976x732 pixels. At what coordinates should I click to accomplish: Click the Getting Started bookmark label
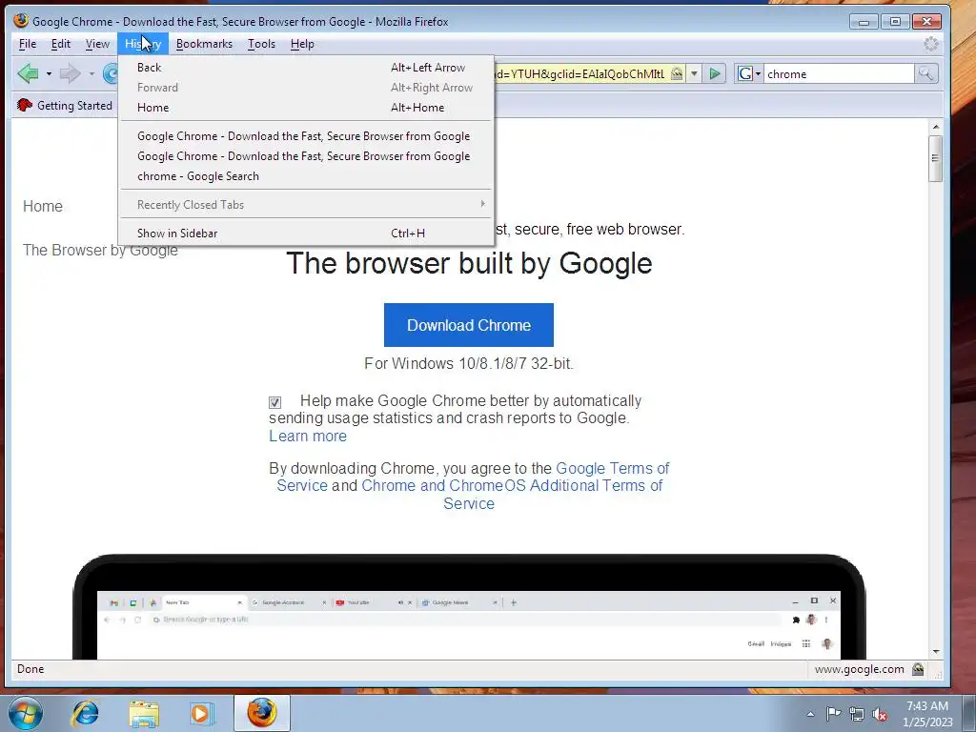pyautogui.click(x=74, y=105)
